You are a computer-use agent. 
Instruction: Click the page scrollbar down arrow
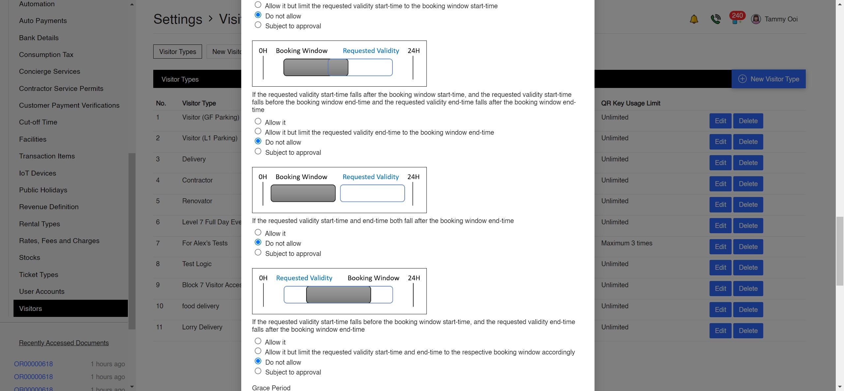click(x=840, y=387)
